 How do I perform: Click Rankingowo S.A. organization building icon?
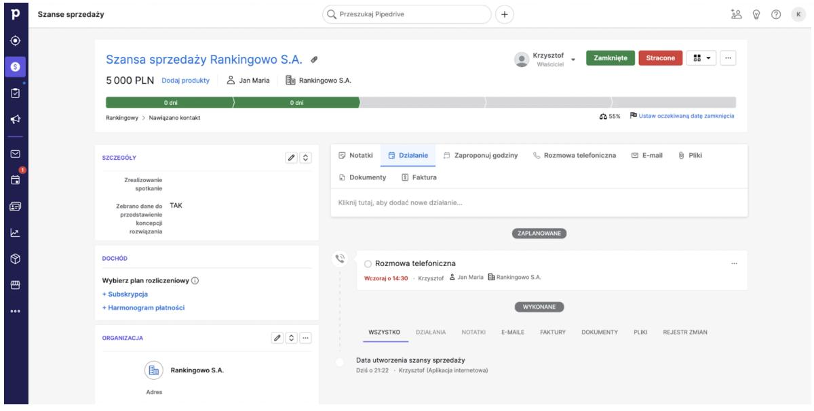154,370
